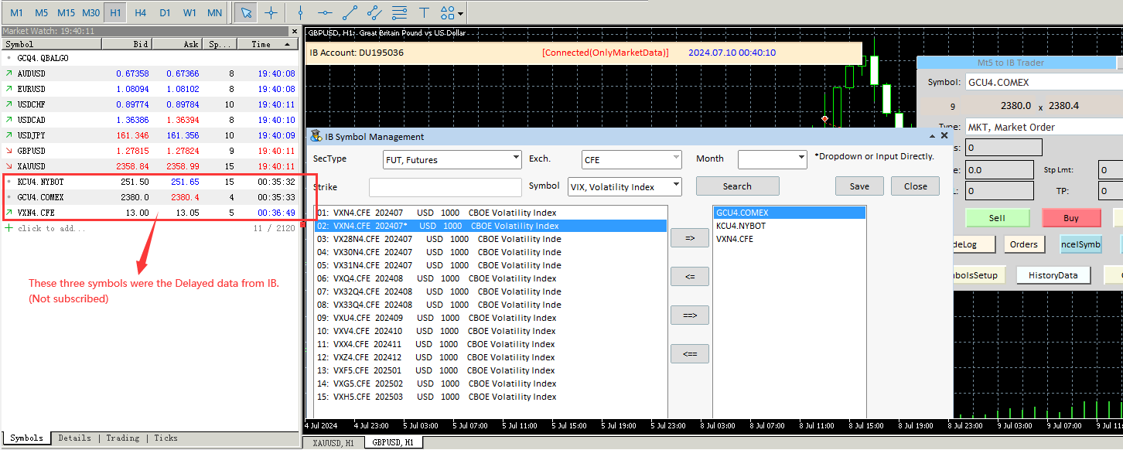Focus the Strike input field
The image size is (1123, 450).
tap(445, 187)
